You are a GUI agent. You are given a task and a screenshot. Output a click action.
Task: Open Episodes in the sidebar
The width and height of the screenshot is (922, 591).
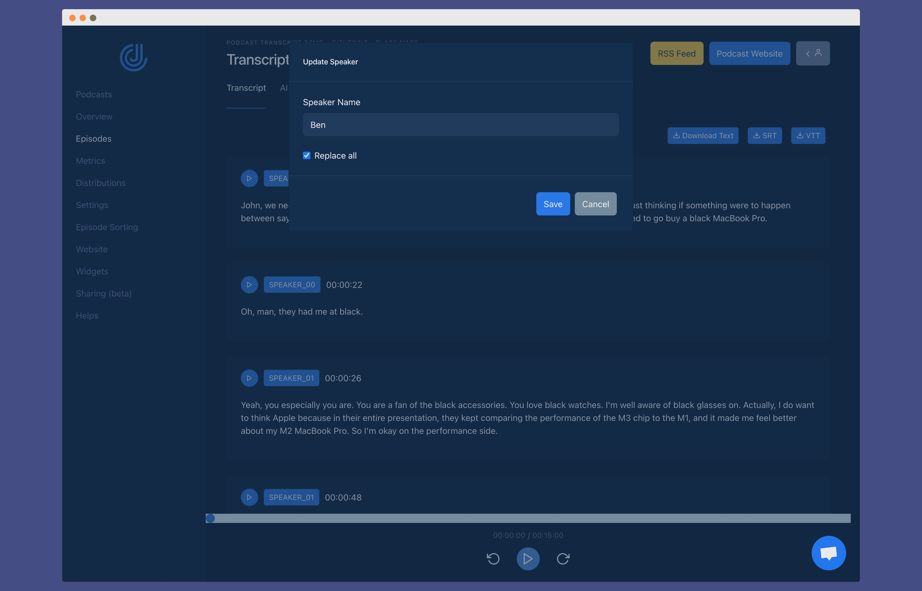tap(94, 138)
